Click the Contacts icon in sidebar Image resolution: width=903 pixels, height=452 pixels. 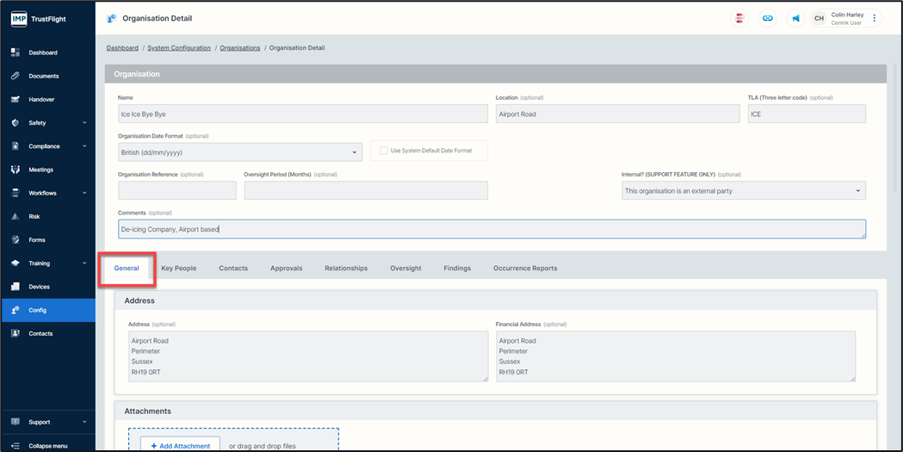[15, 333]
